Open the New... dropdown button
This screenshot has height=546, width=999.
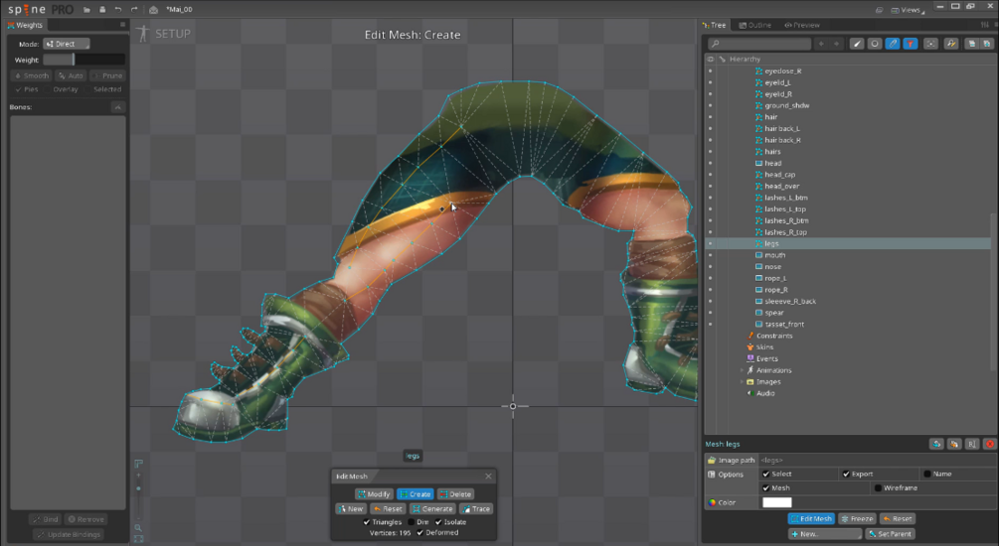(x=825, y=534)
